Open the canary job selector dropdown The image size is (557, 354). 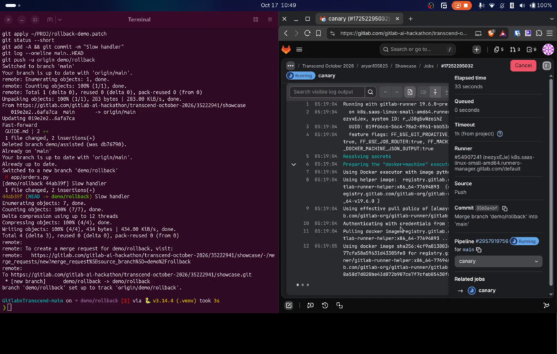(x=498, y=262)
